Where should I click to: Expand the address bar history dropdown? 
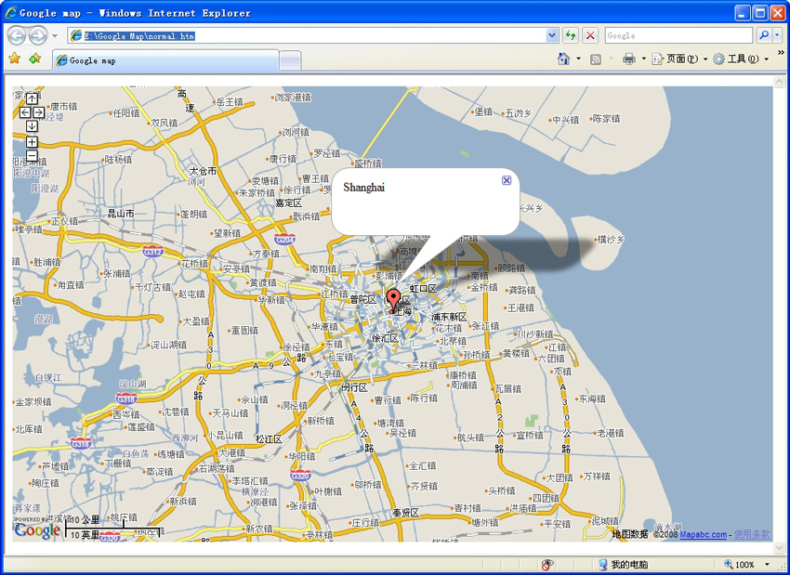[552, 35]
